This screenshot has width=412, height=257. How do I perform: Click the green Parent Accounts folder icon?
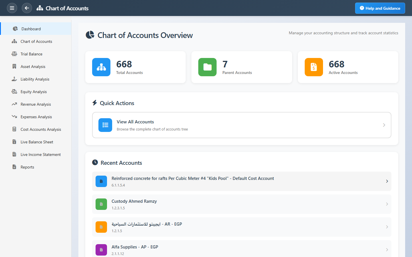point(207,67)
